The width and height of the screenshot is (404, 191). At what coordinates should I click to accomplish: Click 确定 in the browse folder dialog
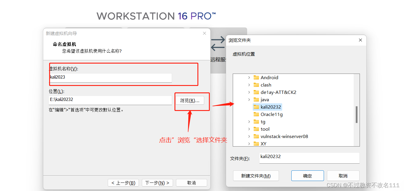[307, 176]
